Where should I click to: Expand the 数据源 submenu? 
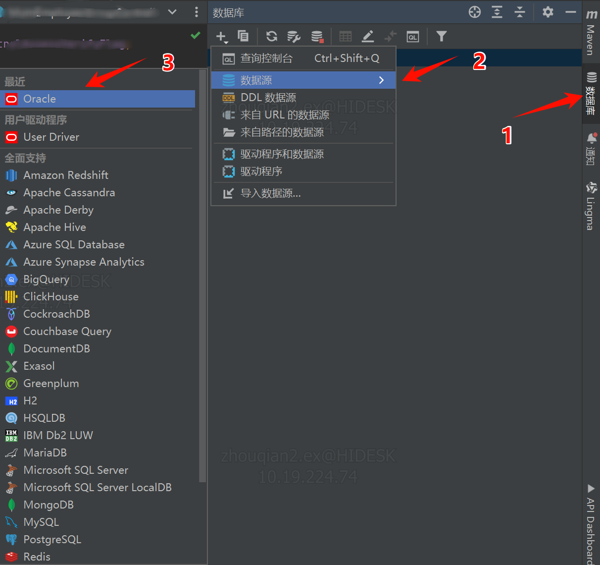tap(303, 80)
